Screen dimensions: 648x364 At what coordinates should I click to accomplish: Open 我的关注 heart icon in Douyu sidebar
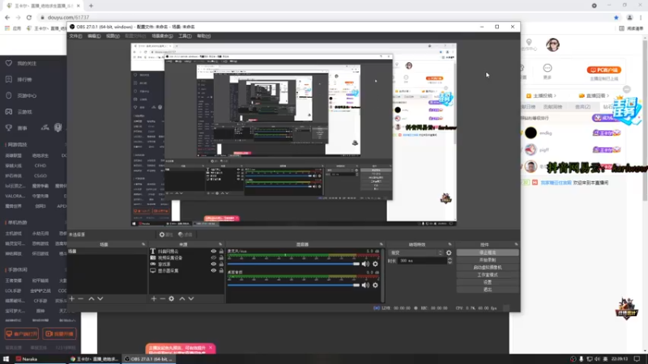tap(9, 63)
